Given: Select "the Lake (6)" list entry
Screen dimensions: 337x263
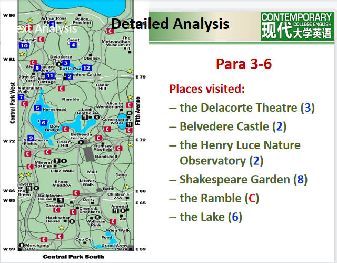Looking at the screenshot, I should tap(210, 217).
